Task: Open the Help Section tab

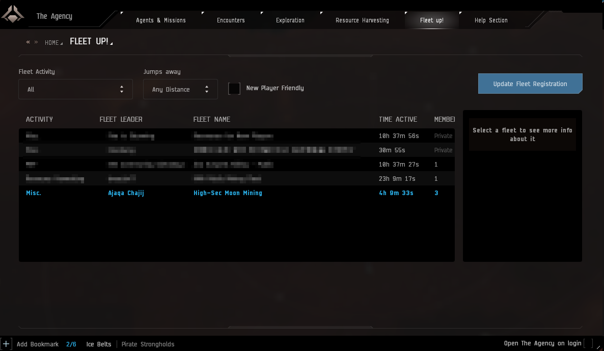Action: [491, 20]
